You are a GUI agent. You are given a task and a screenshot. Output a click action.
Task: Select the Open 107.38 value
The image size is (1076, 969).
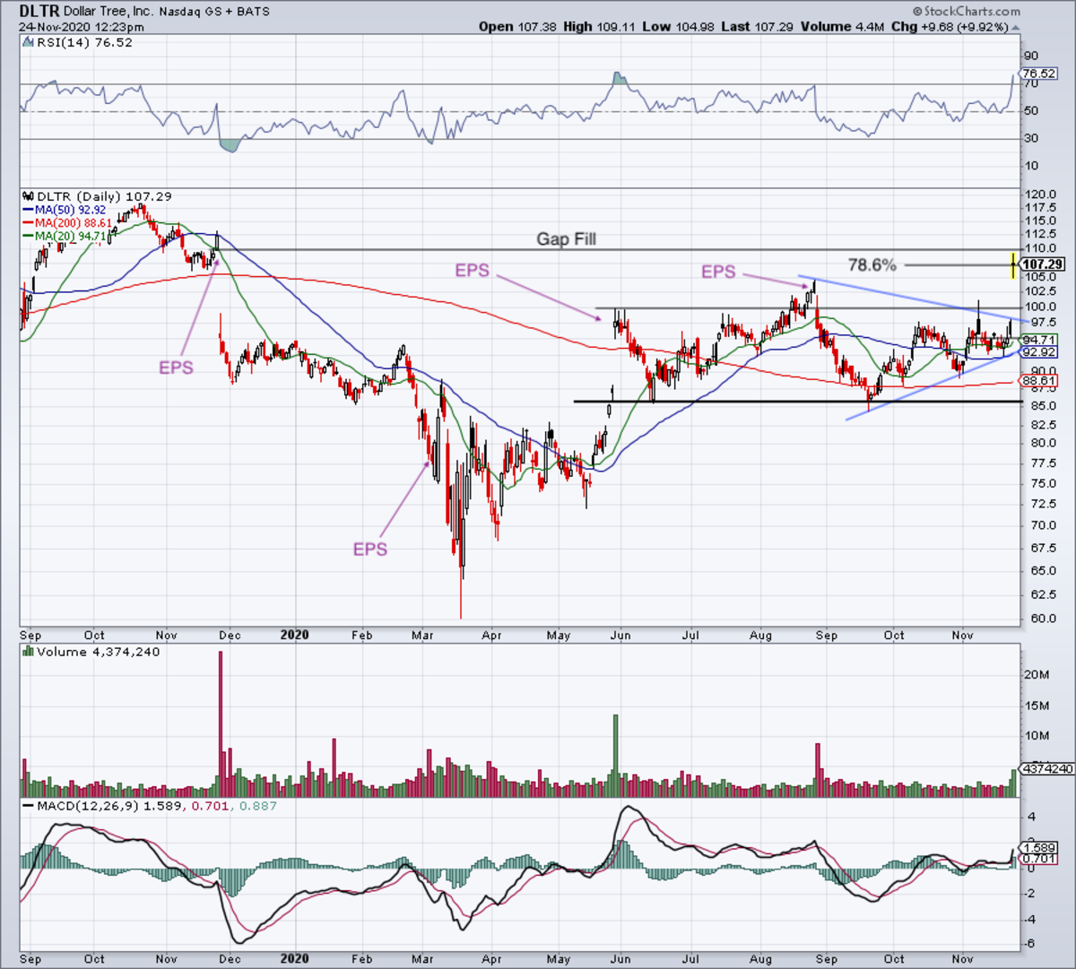[519, 27]
